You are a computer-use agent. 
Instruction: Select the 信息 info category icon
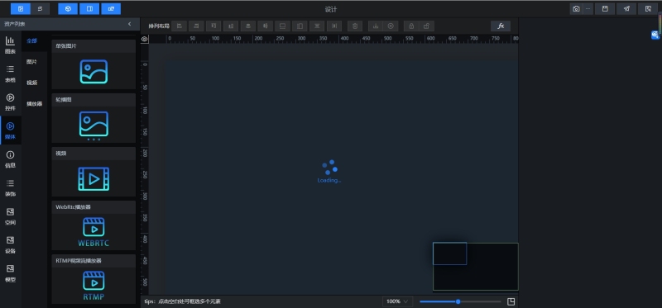tap(10, 159)
